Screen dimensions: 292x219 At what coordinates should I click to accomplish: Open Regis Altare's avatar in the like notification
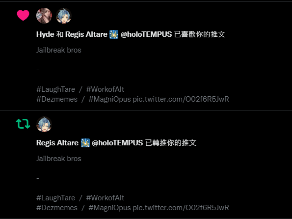point(64,16)
